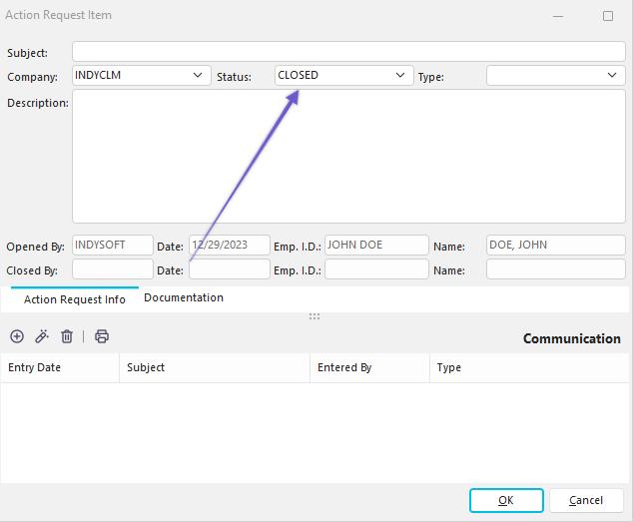
Task: Expand the Status dropdown showing CLOSED
Action: click(x=400, y=76)
